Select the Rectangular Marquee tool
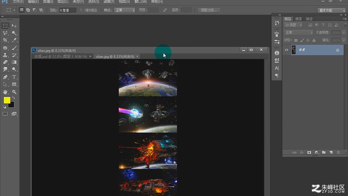Image resolution: width=348 pixels, height=196 pixels. [5, 26]
